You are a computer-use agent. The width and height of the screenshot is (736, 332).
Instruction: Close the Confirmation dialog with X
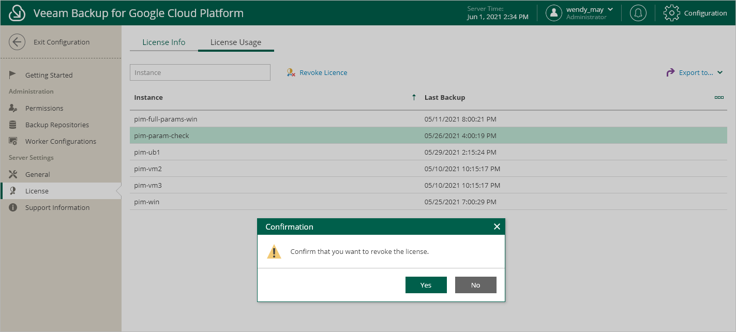(497, 227)
